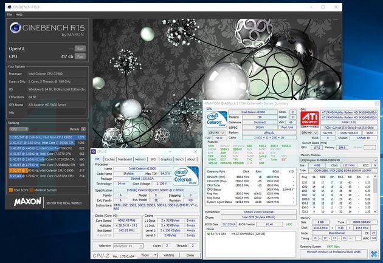Click the Core Voltage value 1.136 V
This screenshot has height=263, width=383.
[x=162, y=183]
